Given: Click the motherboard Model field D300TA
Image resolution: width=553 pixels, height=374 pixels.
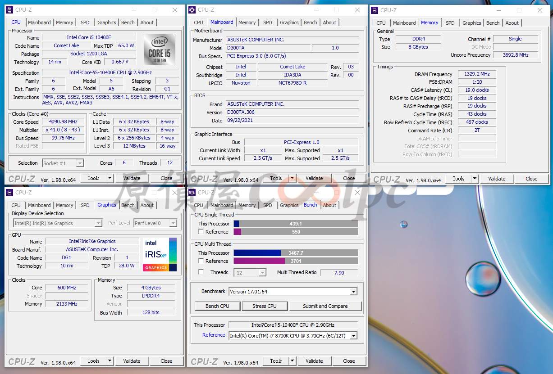Looking at the screenshot, I should (x=268, y=48).
